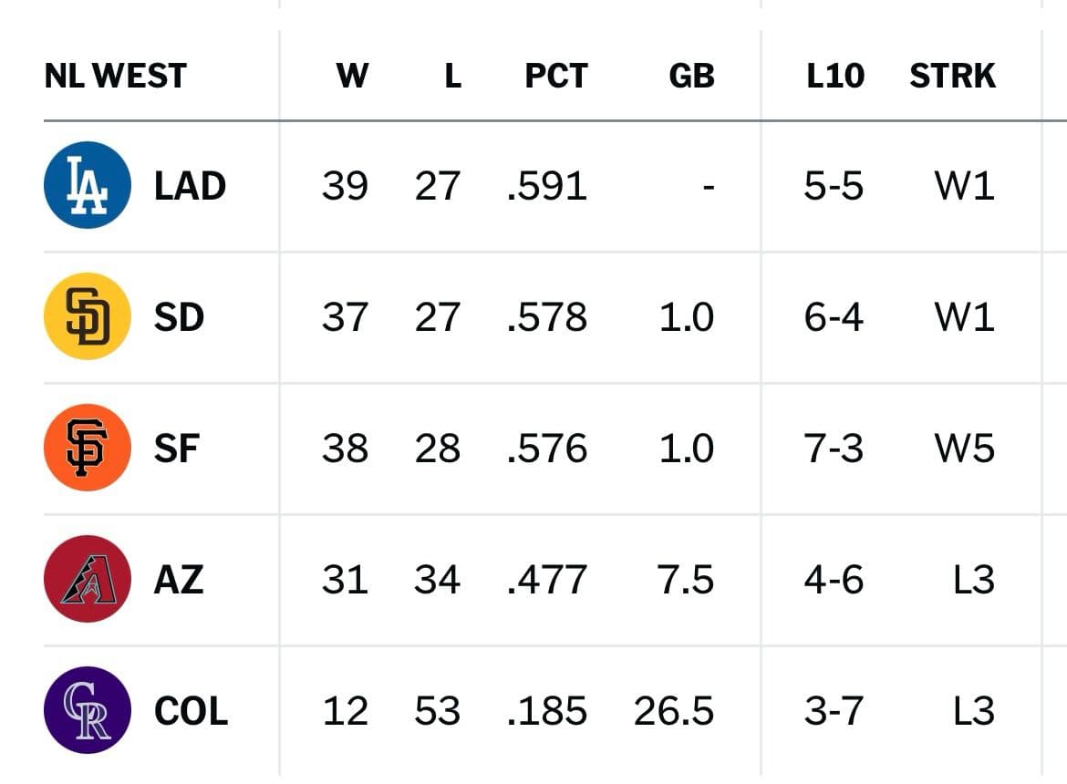Sort standings by L column header
This screenshot has width=1067, height=784.
click(452, 77)
